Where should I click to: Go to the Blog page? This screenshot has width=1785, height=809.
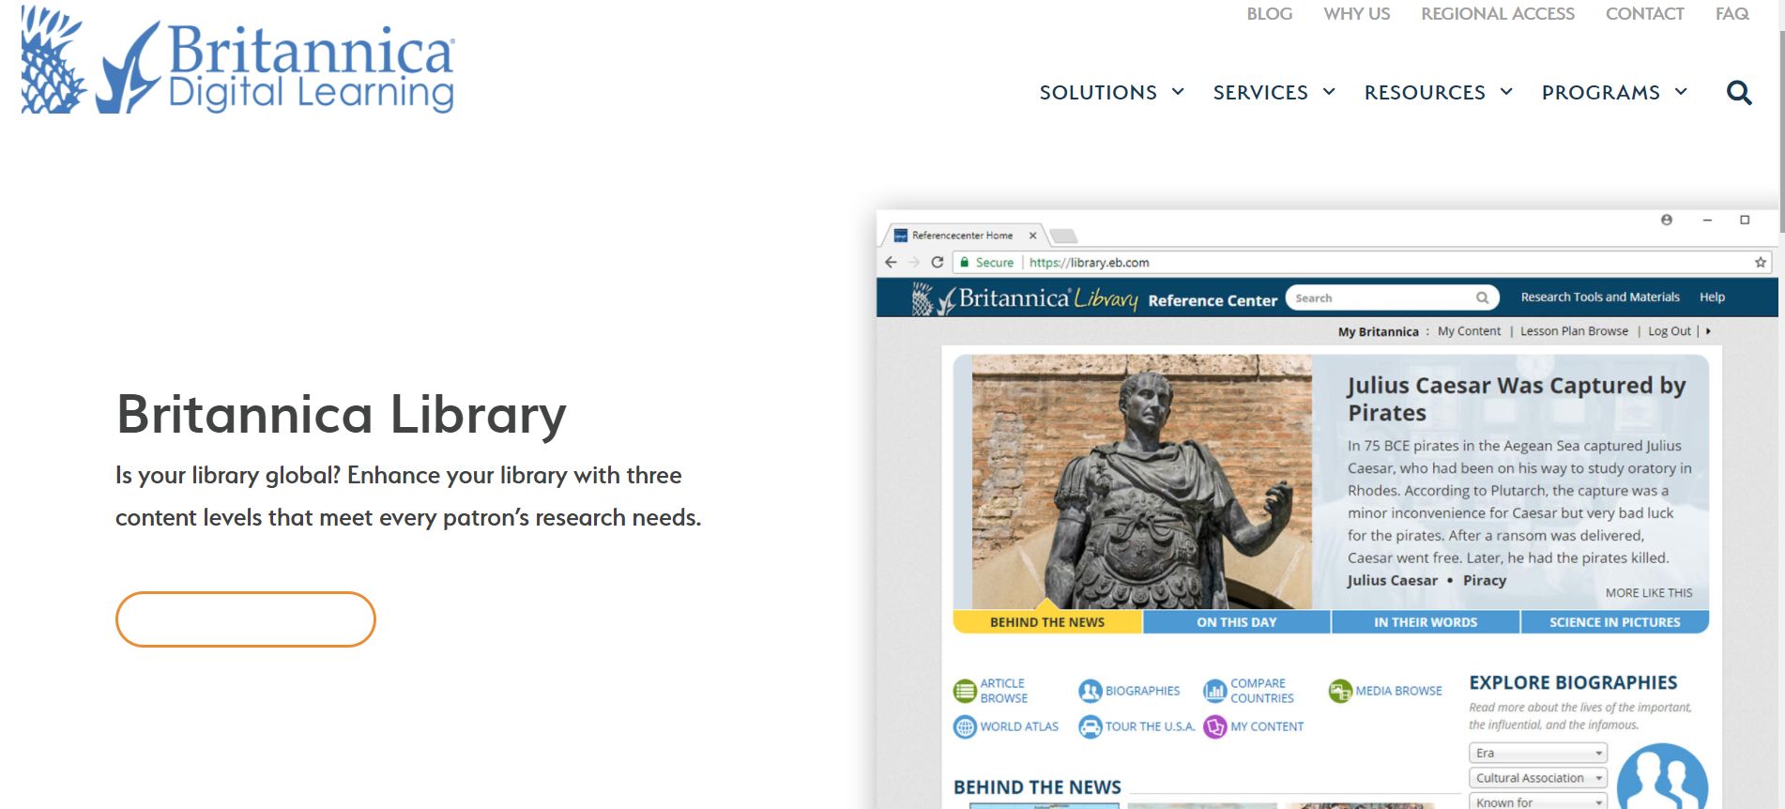point(1270,14)
